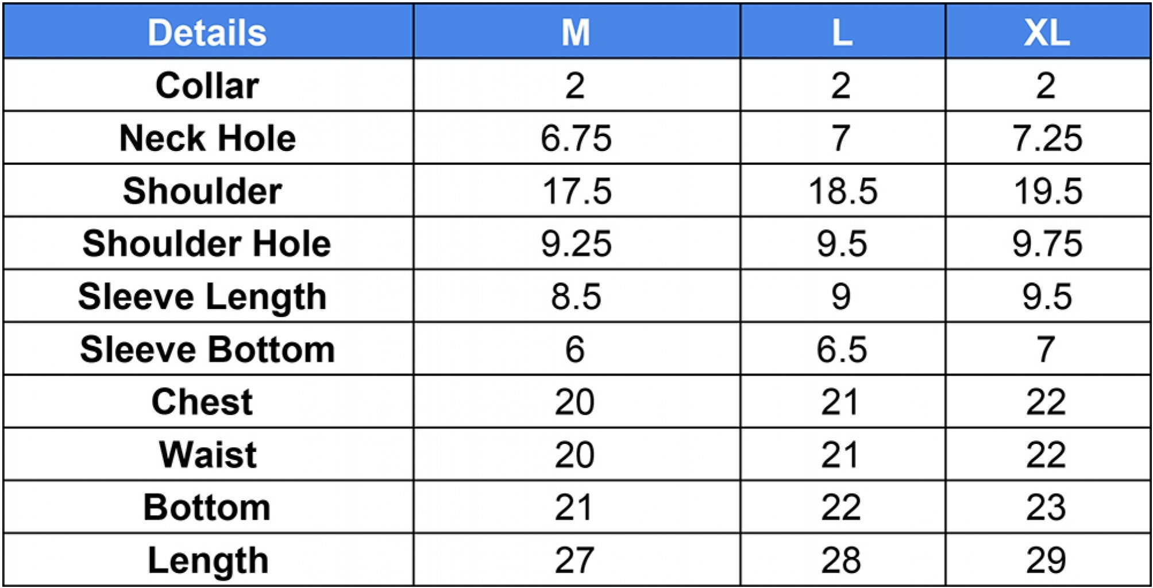Select the Waist row label

208,455
